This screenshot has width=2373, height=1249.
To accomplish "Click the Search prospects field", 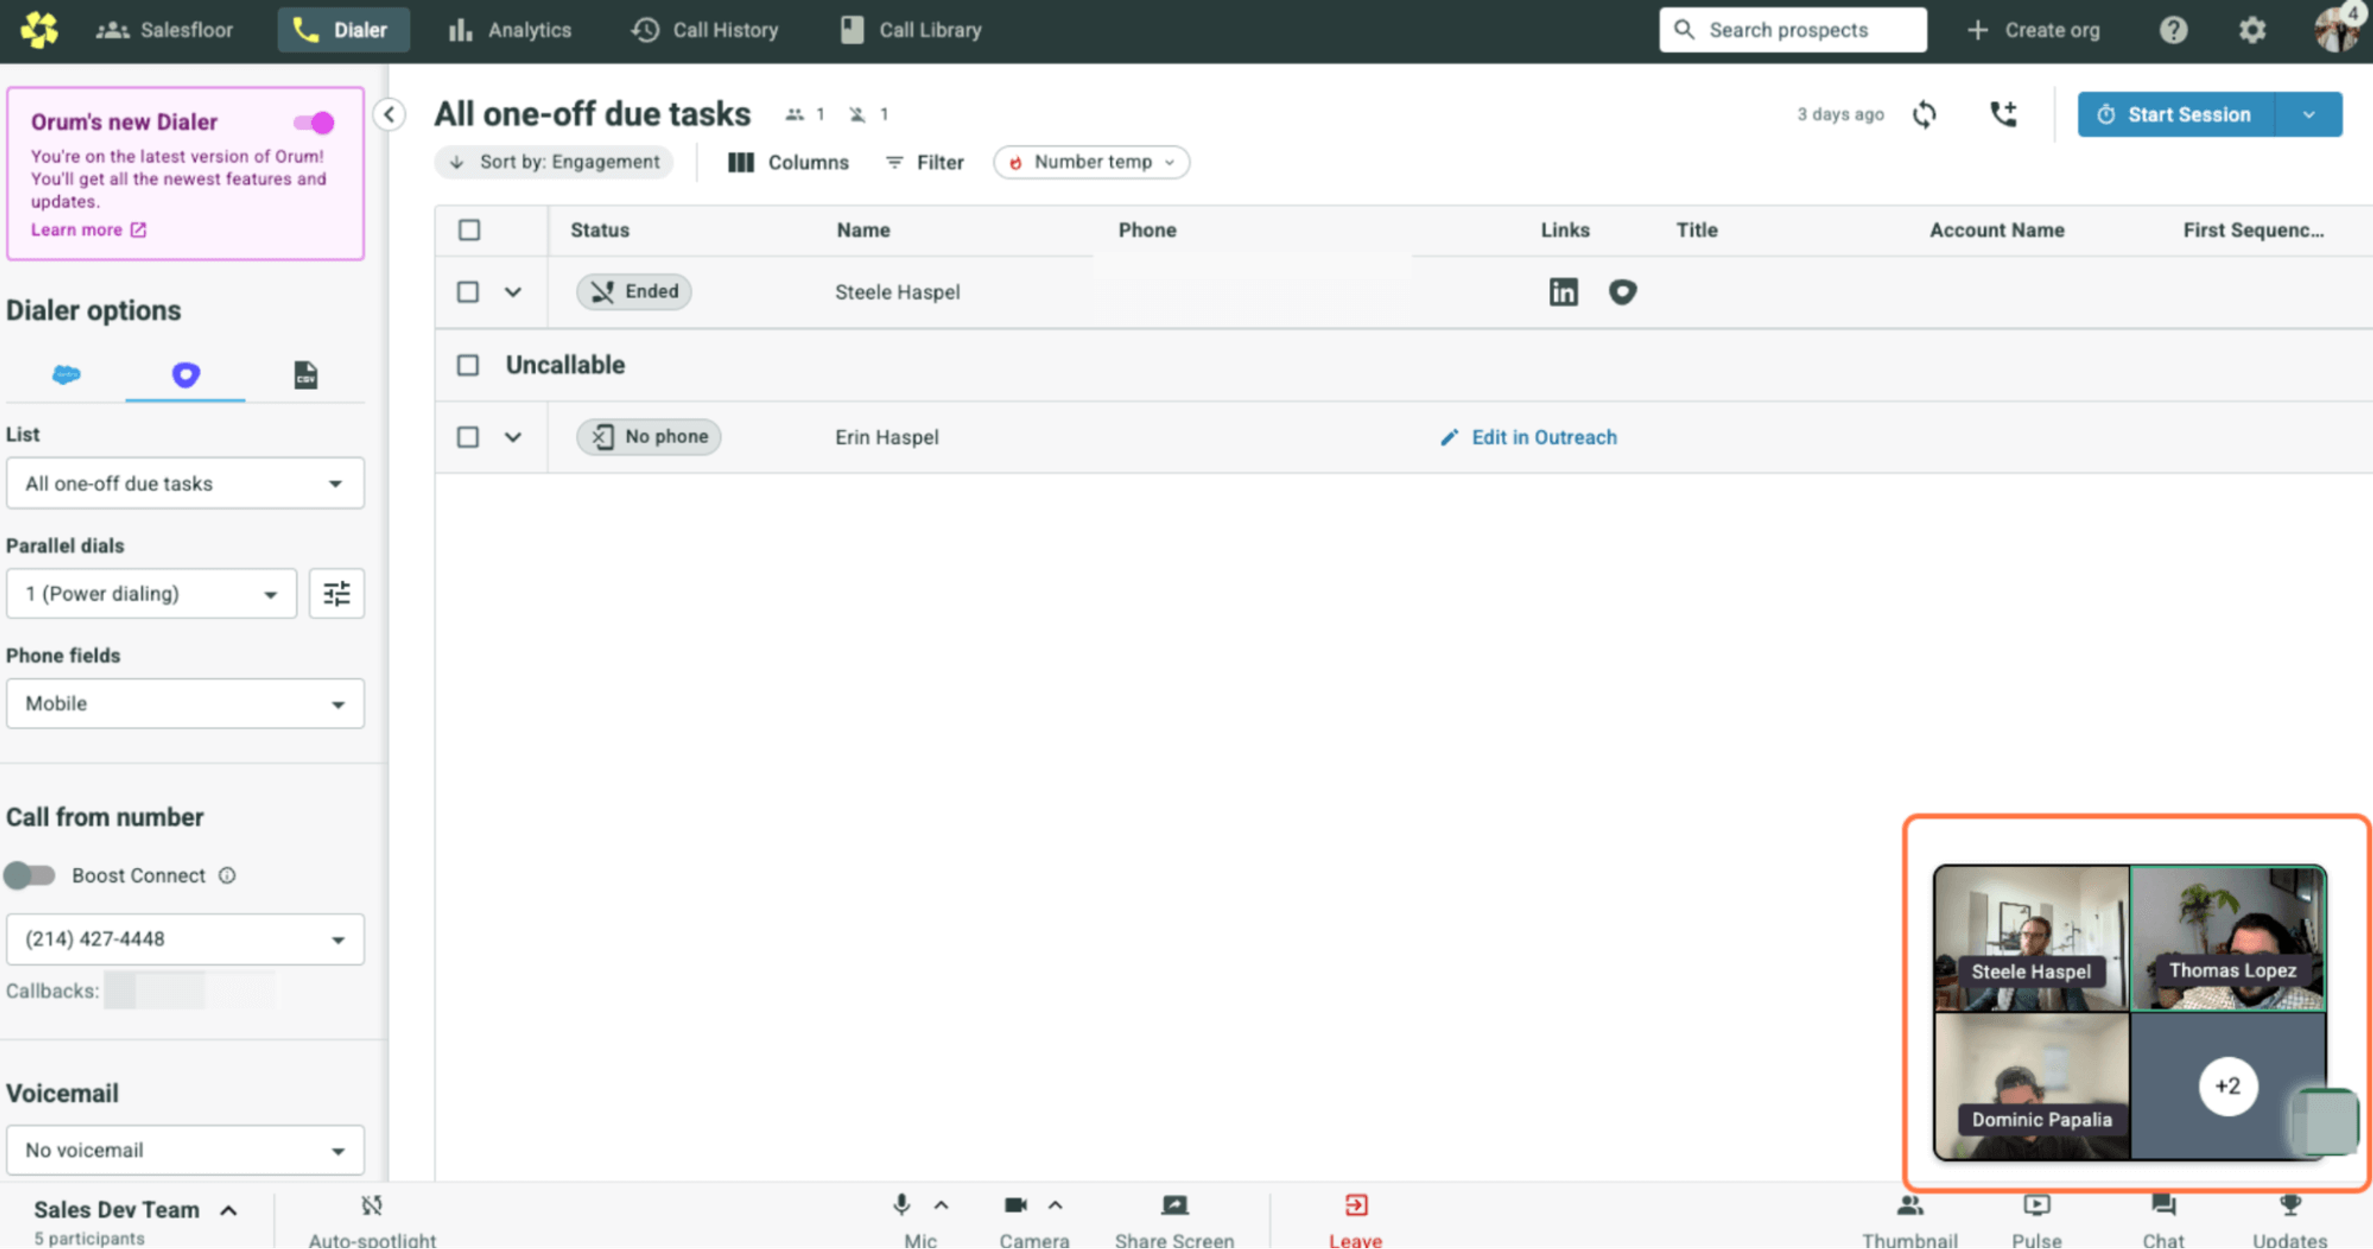I will [x=1791, y=30].
